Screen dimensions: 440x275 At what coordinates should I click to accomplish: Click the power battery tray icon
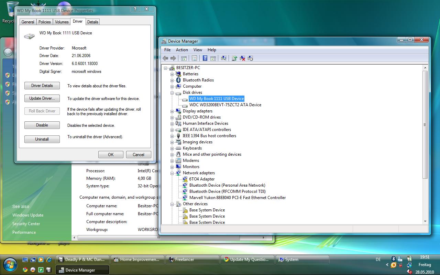(409, 259)
